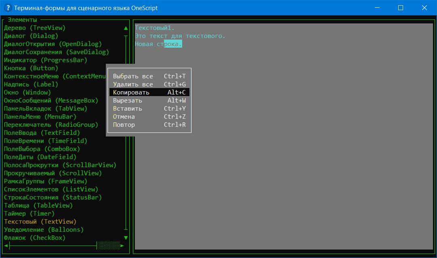The height and width of the screenshot is (258, 437).
Task: Click the up arrow of the elements list scrollbar
Action: click(126, 28)
